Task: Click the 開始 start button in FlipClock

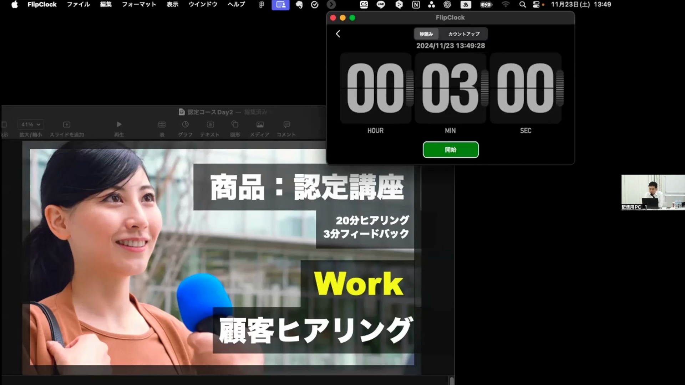Action: point(451,150)
